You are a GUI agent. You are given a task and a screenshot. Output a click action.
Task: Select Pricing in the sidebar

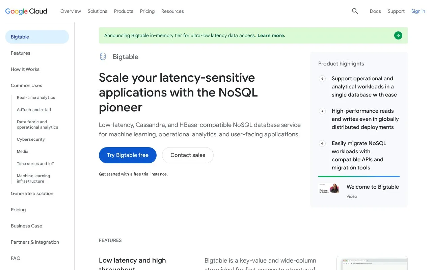click(x=18, y=210)
